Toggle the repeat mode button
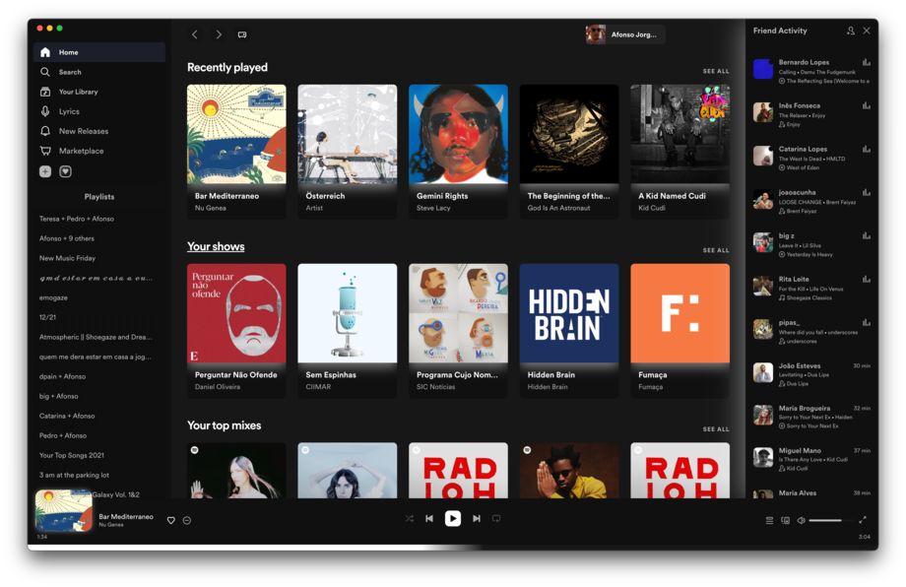Screen dimensions: 906x587 click(496, 519)
